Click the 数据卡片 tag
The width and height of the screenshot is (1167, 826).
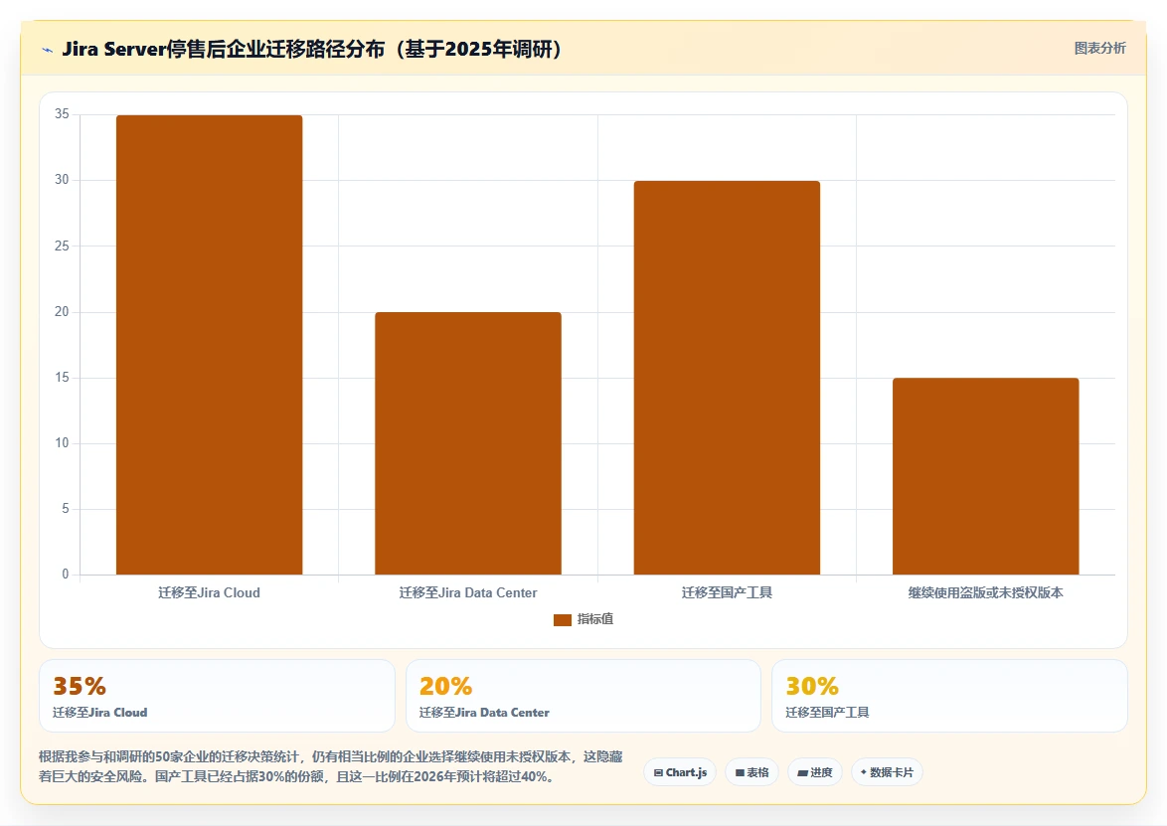click(x=887, y=772)
